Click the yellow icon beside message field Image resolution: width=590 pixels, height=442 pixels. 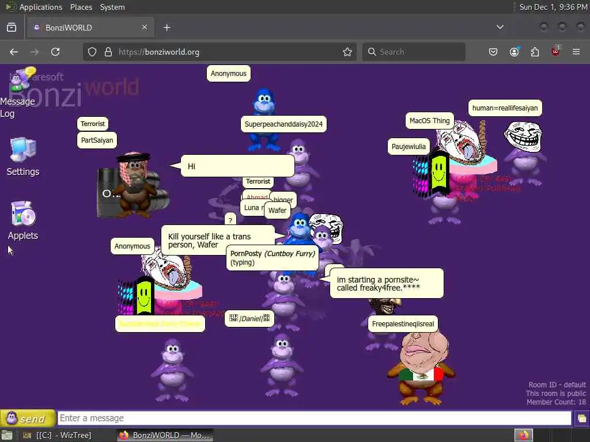click(581, 418)
